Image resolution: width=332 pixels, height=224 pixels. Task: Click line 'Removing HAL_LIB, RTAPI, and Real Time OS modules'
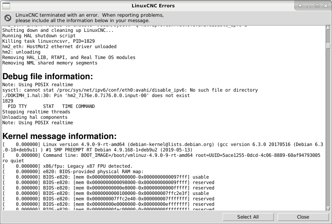69,57
